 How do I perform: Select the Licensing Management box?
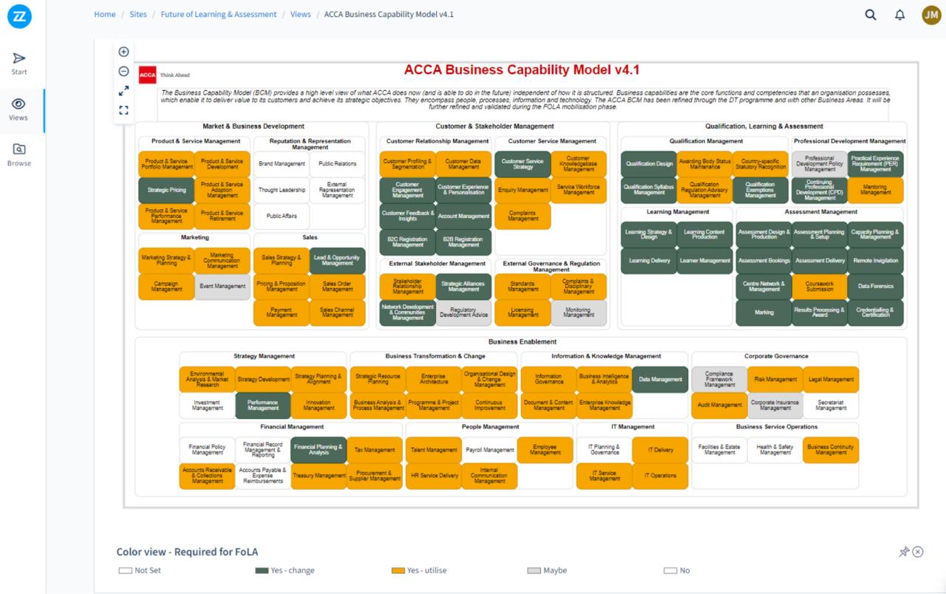(x=523, y=313)
